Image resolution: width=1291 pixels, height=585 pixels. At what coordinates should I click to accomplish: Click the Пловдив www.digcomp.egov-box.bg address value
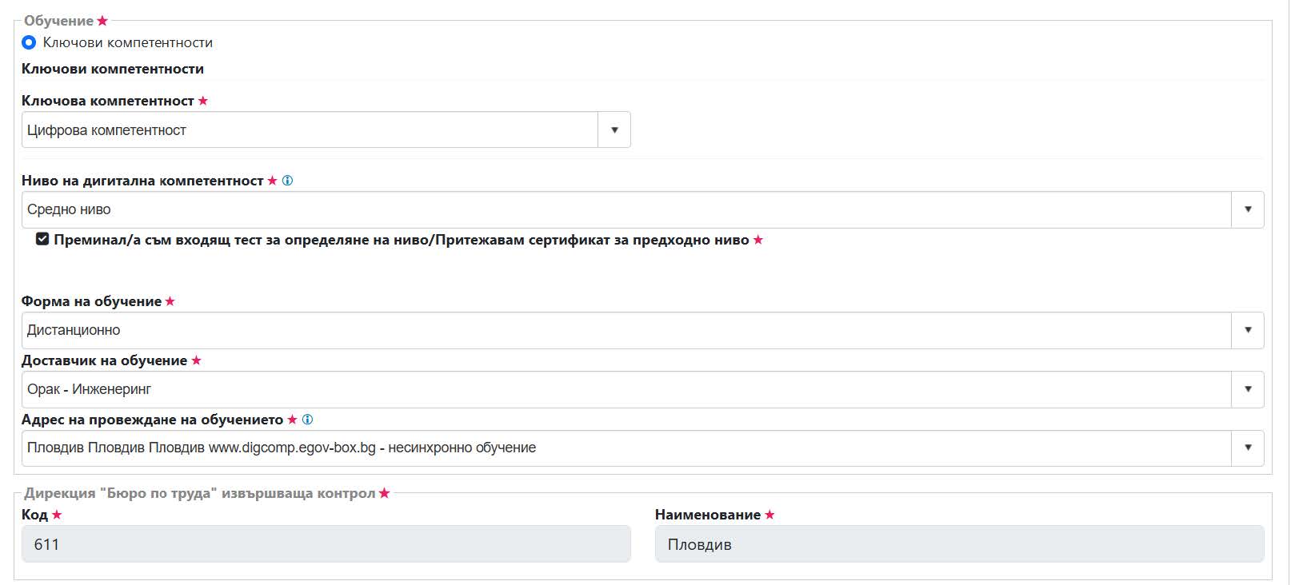click(x=282, y=448)
